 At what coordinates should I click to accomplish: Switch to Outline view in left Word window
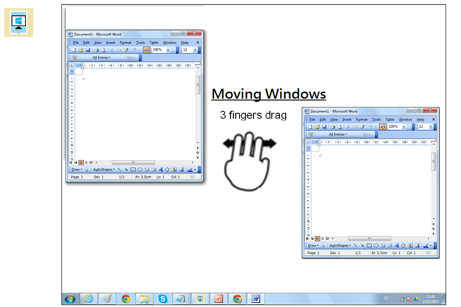coord(86,163)
